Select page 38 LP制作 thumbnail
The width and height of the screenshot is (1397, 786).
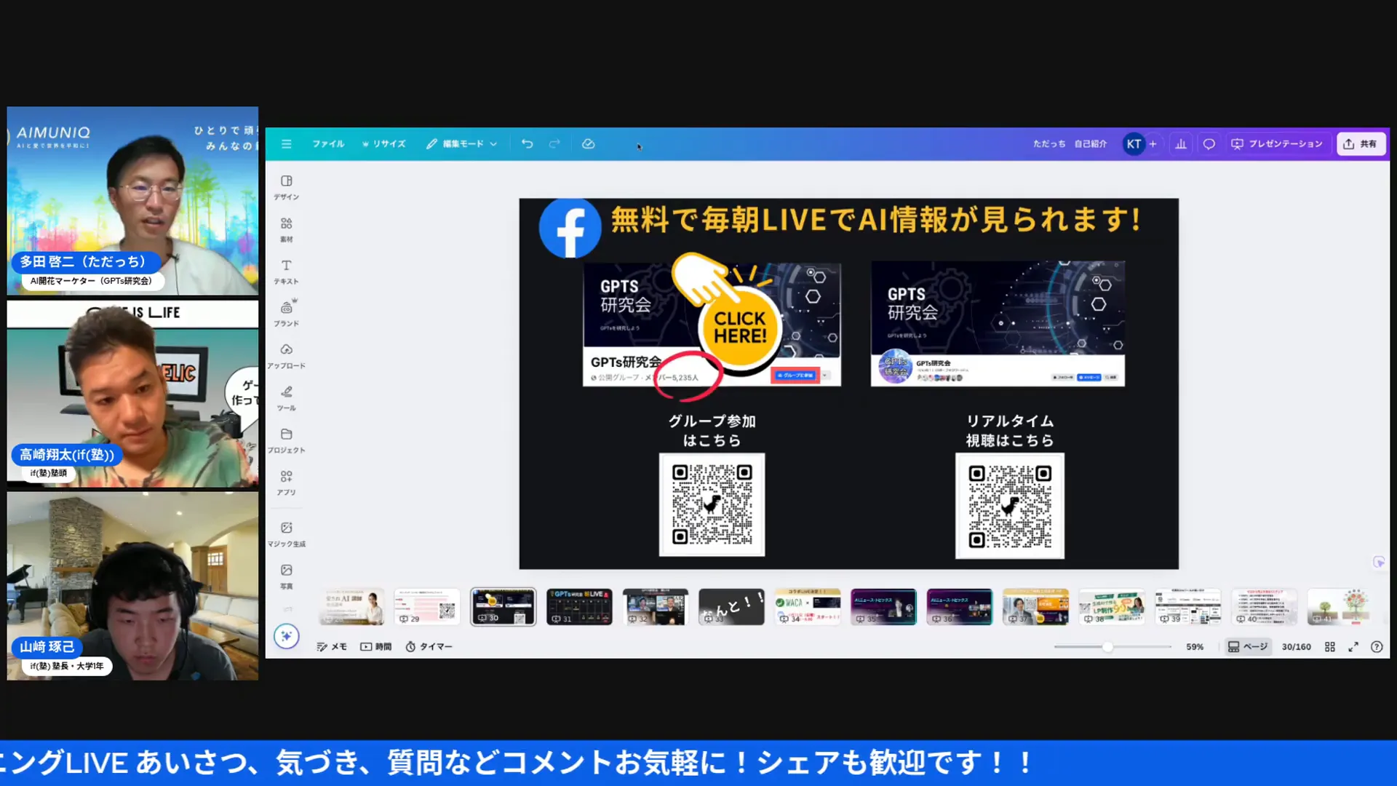coord(1111,607)
